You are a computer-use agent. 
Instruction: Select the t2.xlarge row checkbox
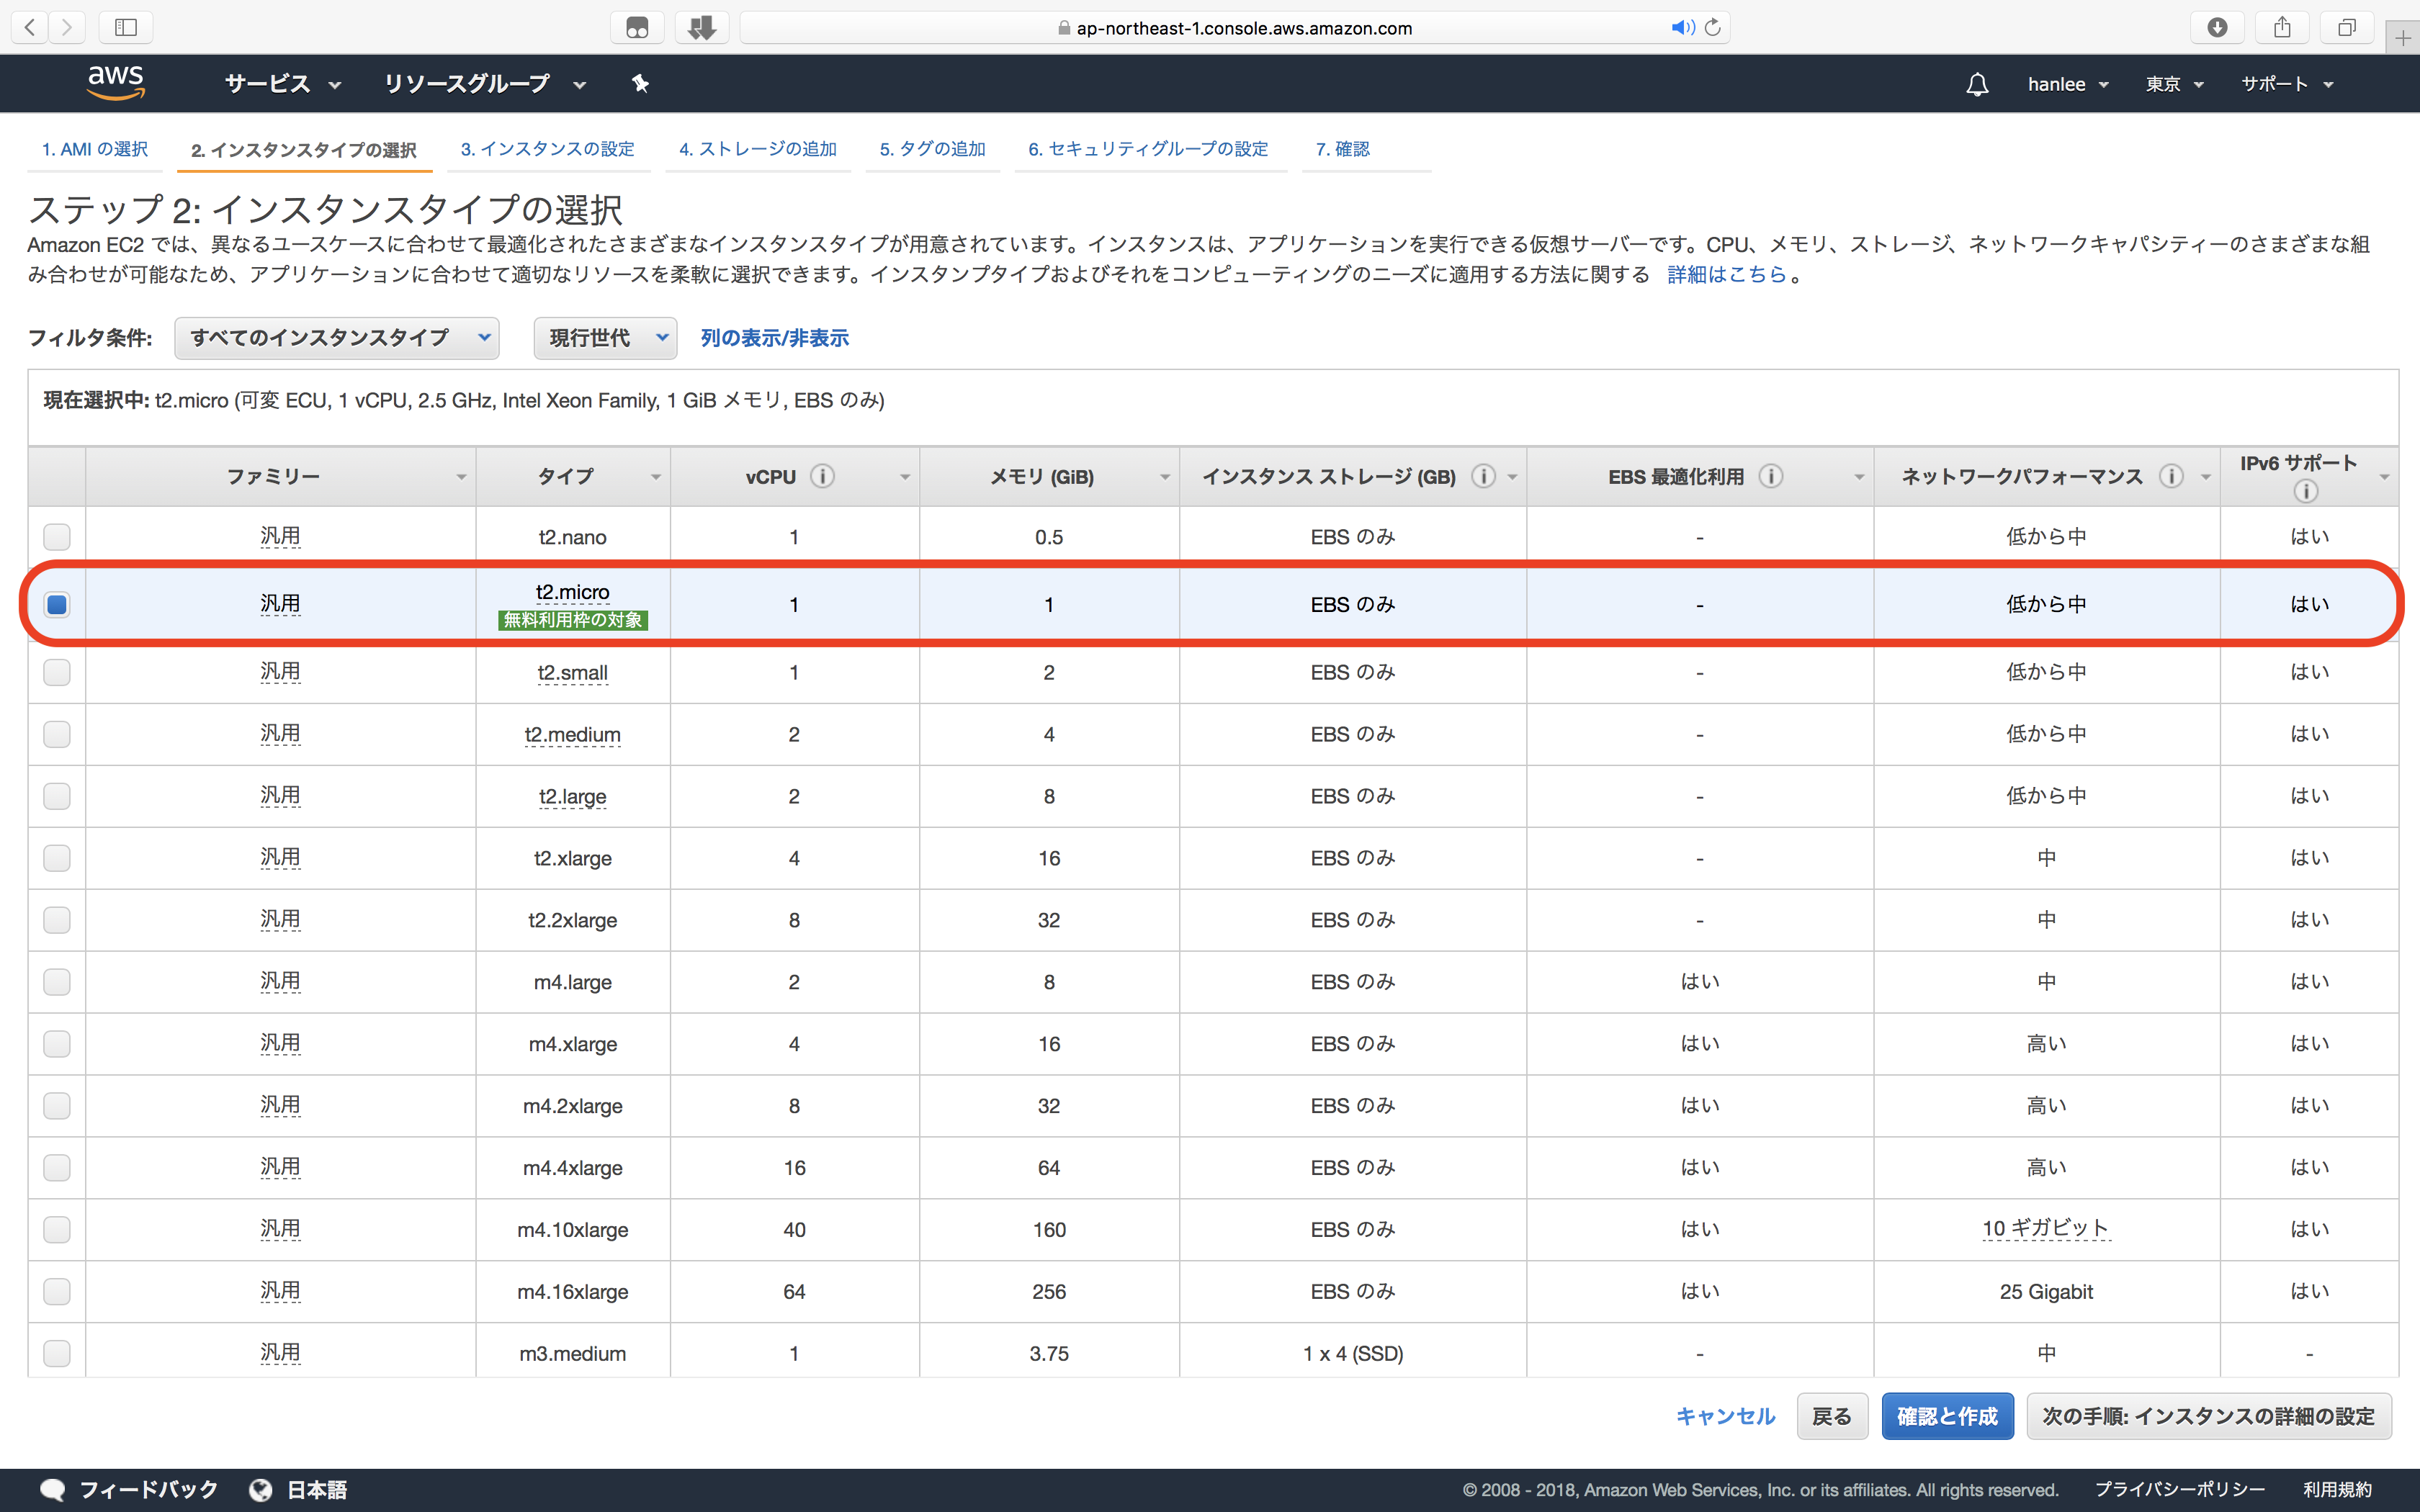pyautogui.click(x=57, y=858)
